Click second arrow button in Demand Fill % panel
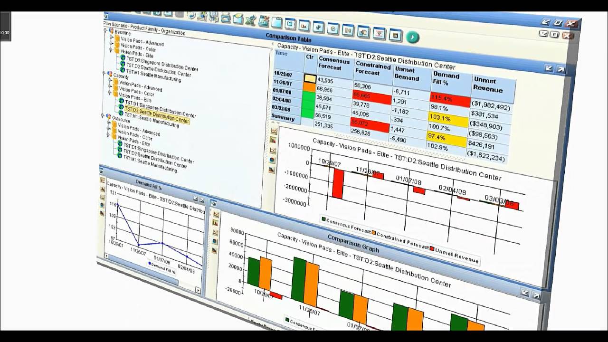608x342 pixels. 202,200
